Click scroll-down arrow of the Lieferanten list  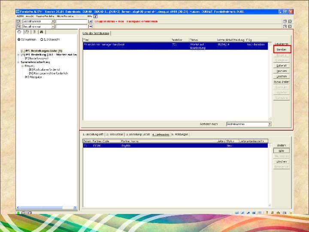(270, 205)
